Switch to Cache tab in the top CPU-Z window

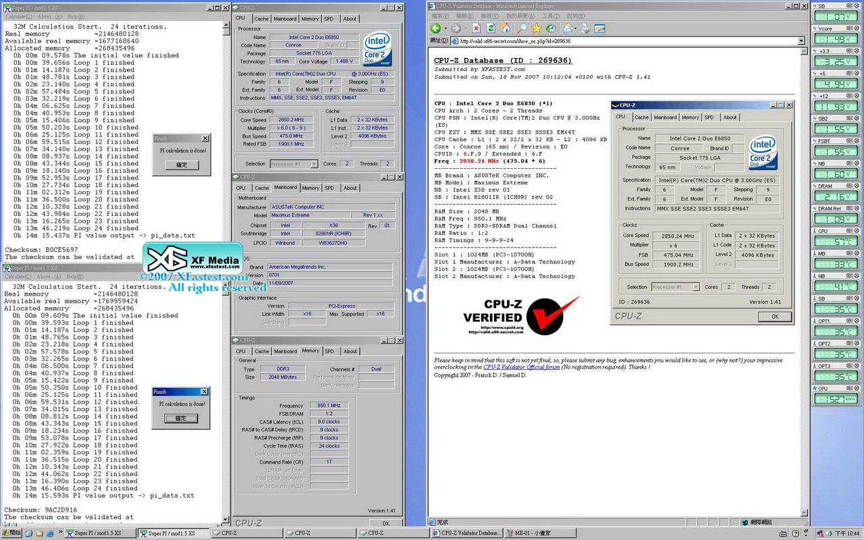[261, 19]
